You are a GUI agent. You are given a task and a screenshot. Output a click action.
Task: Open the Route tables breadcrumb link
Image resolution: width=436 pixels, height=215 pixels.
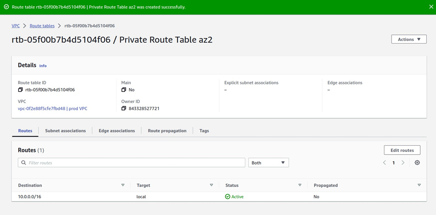[x=42, y=26]
